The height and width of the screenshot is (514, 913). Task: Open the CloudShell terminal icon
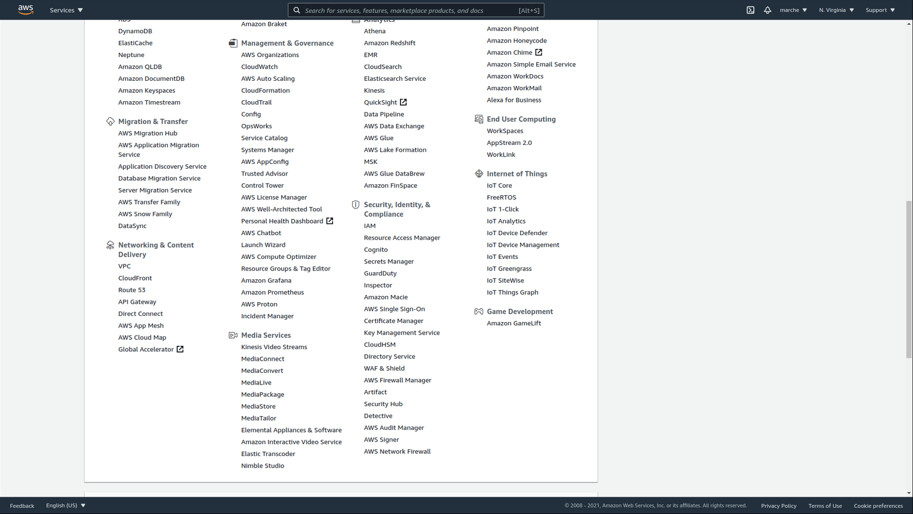(x=750, y=10)
